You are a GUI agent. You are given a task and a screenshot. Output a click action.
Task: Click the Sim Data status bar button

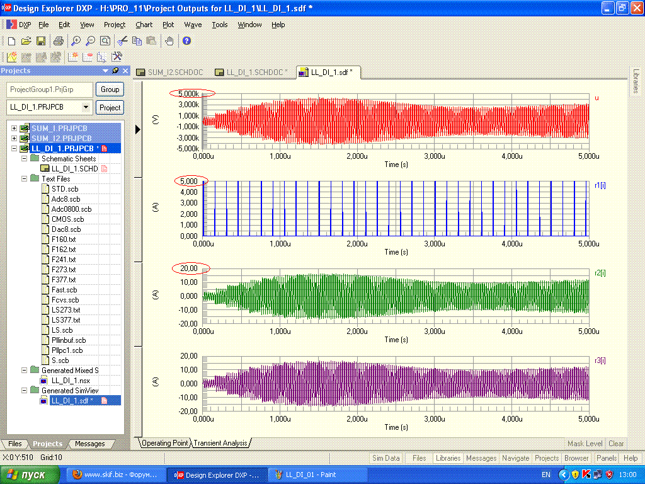[385, 458]
